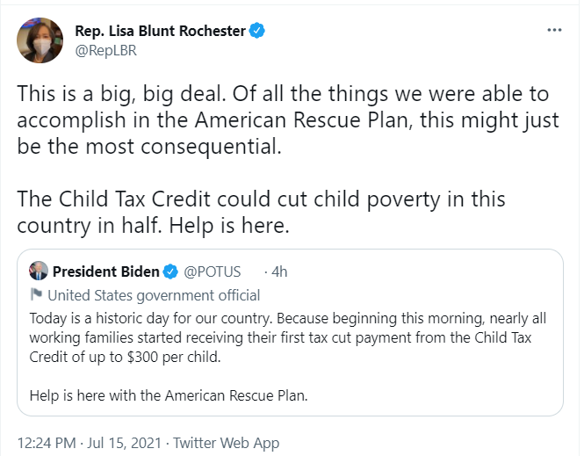The image size is (584, 456).
Task: Open the Twitter Web App source link
Action: pos(226,443)
